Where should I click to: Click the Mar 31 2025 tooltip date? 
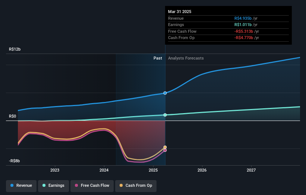tap(180, 12)
